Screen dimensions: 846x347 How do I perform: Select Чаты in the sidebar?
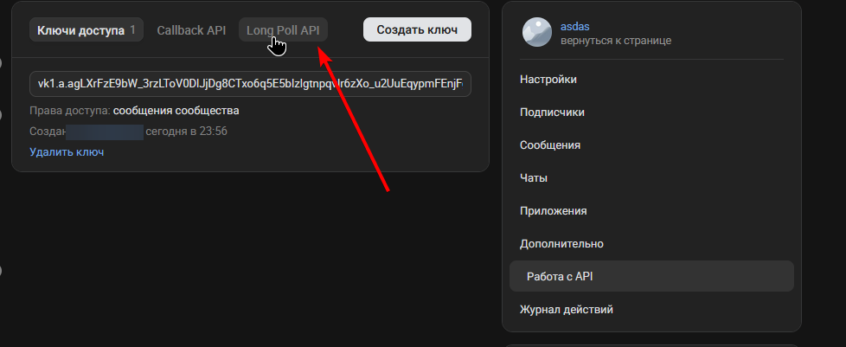tap(534, 178)
